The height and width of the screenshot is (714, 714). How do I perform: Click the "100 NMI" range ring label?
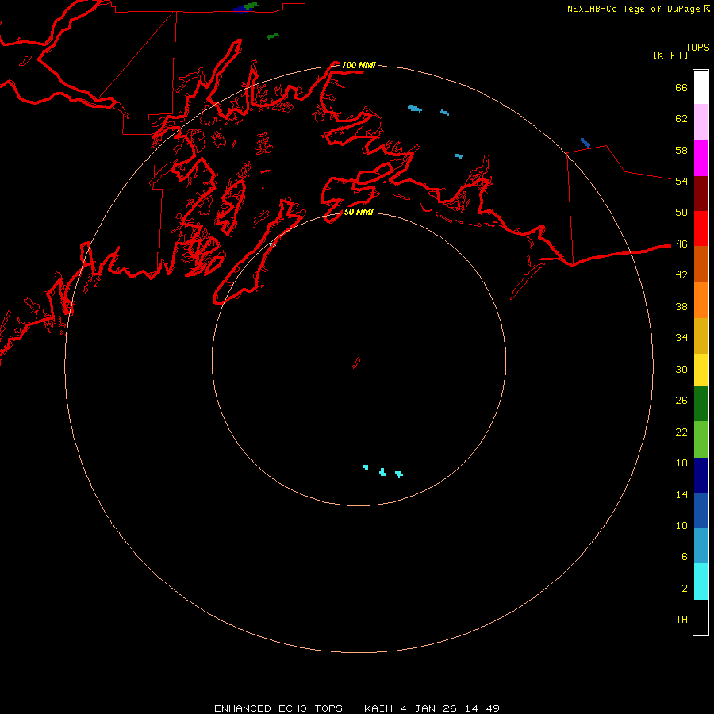click(359, 65)
